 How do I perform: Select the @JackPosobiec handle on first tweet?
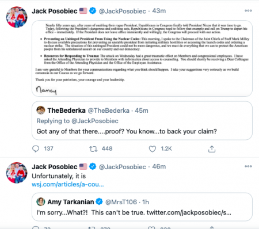click(123, 11)
